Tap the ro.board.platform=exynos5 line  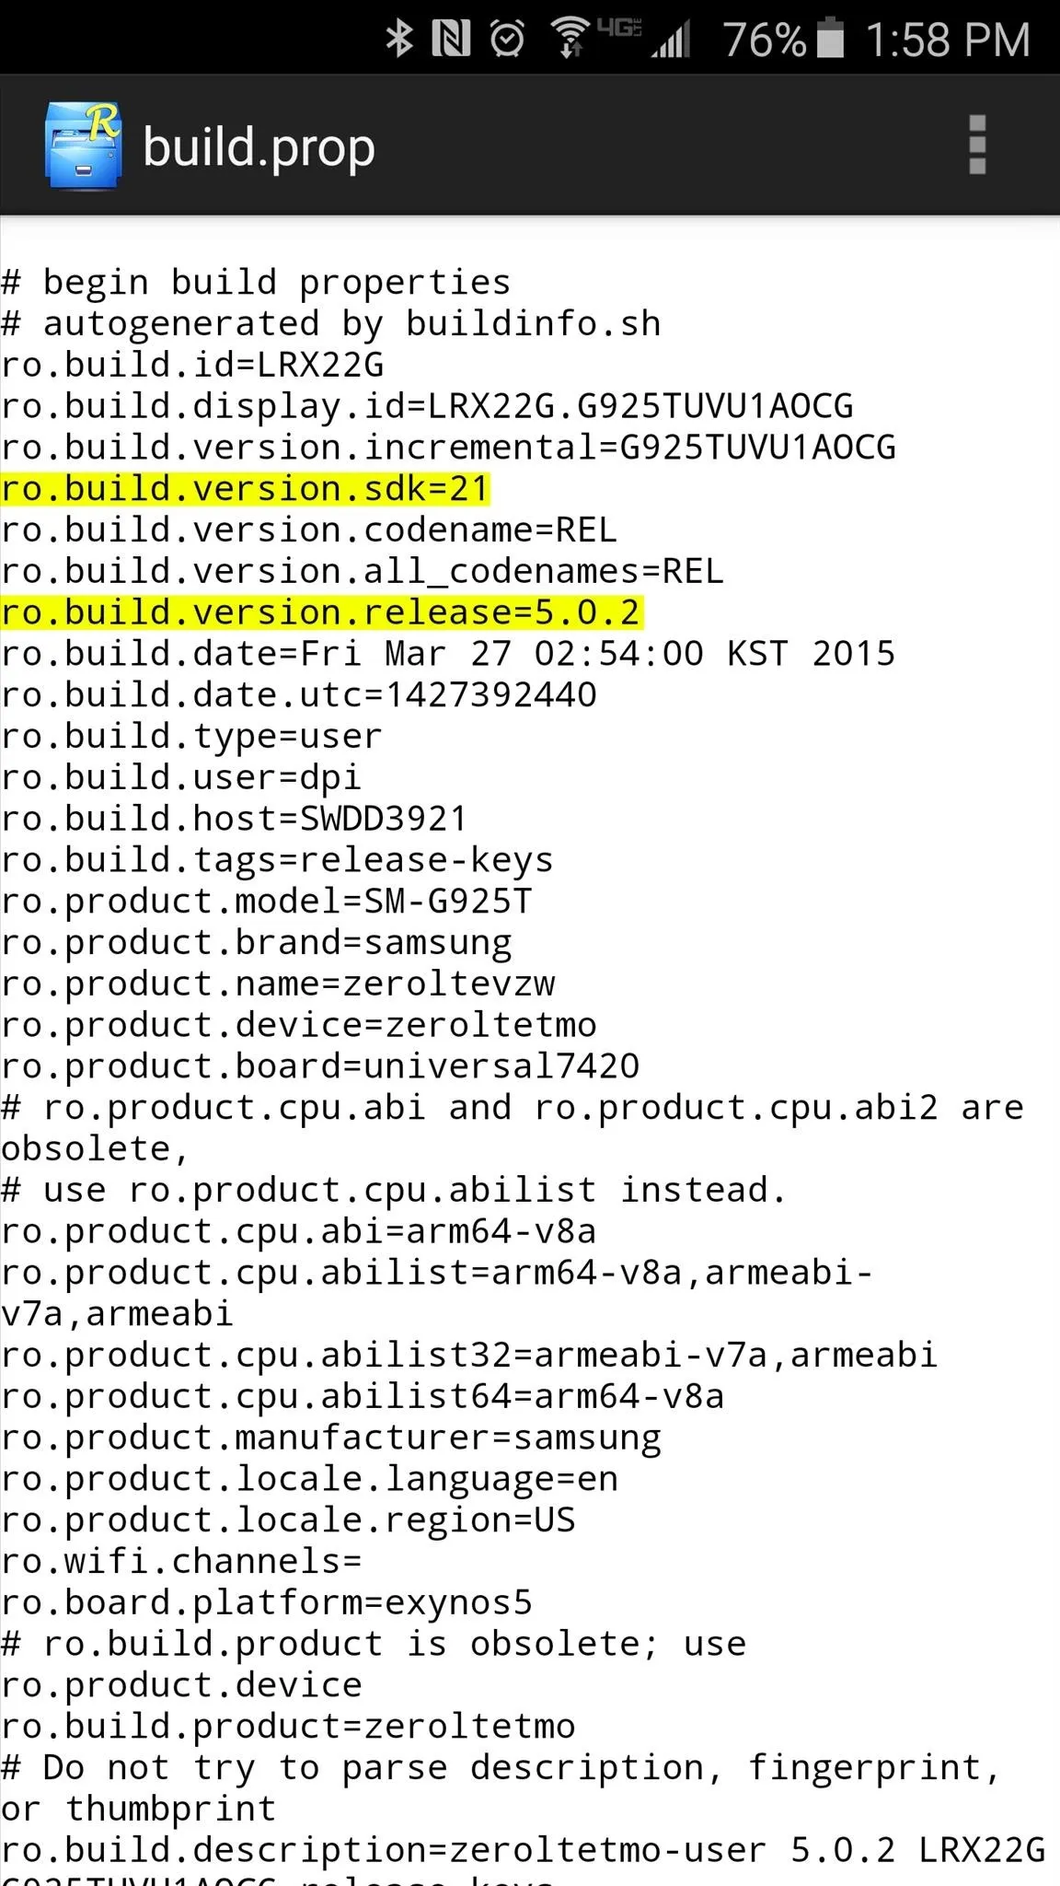click(x=267, y=1602)
